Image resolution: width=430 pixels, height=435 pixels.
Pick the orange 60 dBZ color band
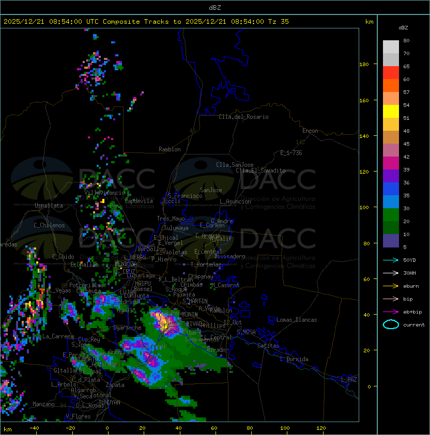point(391,85)
